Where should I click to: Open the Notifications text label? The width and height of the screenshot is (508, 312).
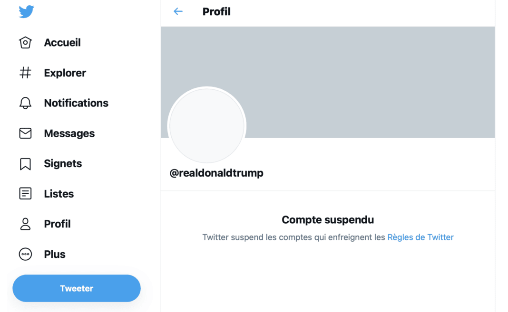[76, 103]
